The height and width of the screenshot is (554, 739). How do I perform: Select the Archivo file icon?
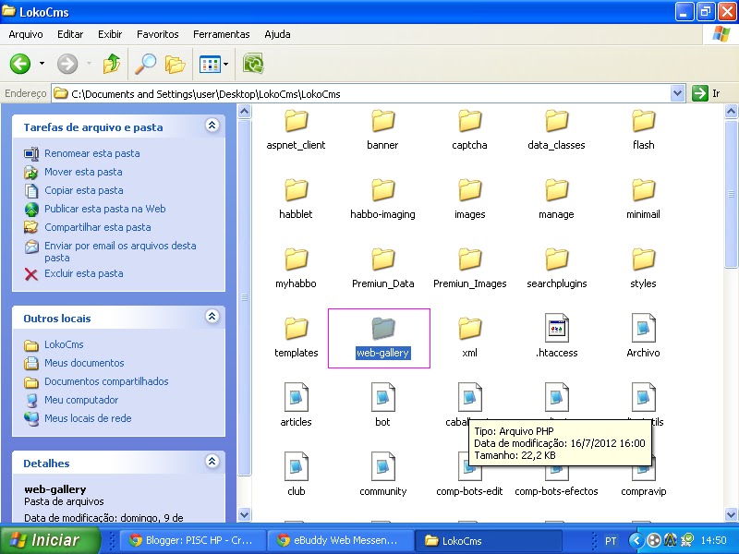(x=643, y=329)
